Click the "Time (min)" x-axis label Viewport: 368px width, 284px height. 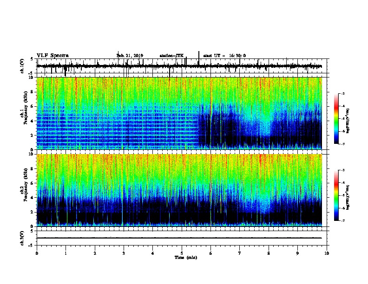(186, 258)
